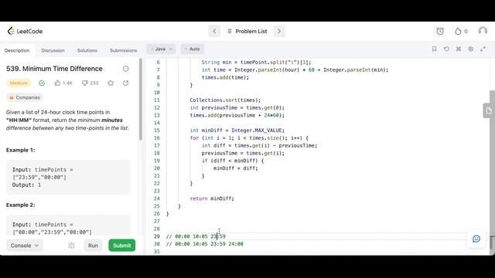The height and width of the screenshot is (278, 495).
Task: Click the solved green checkmark icon
Action: point(42,83)
